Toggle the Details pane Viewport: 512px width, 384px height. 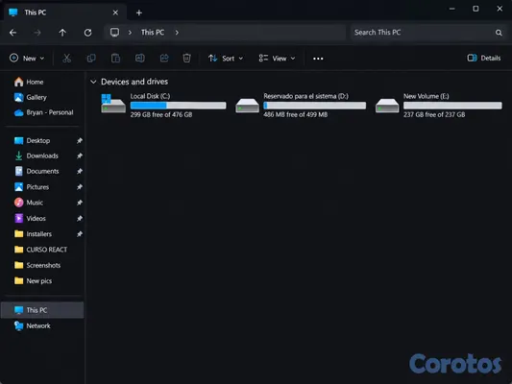(x=484, y=58)
